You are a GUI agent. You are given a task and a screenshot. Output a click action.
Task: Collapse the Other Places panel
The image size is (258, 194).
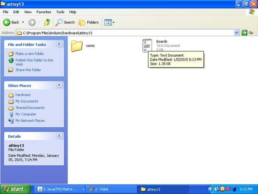59,85
